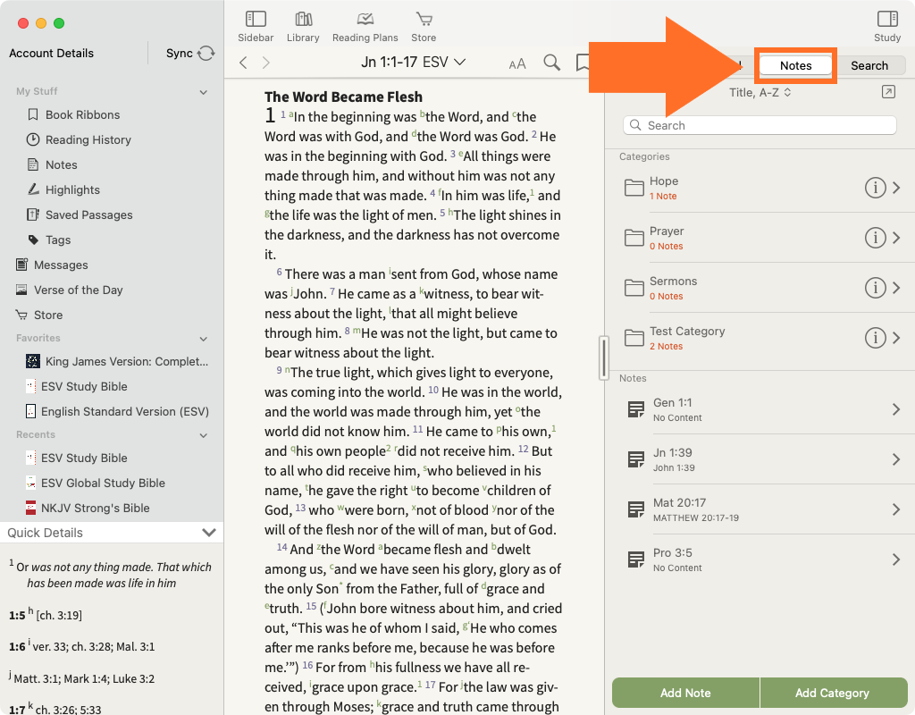Collapse the Quick Details panel
Viewport: 915px width, 715px height.
click(x=209, y=533)
